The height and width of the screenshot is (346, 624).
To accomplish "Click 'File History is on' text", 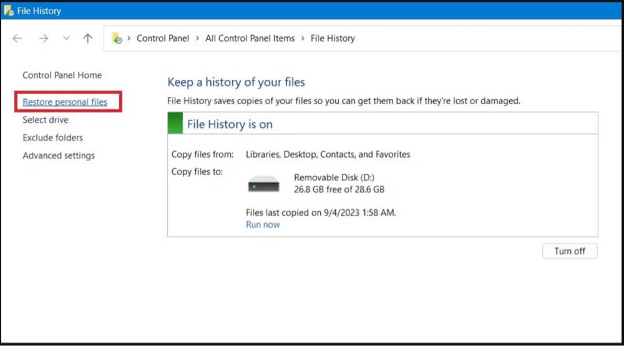I will (x=230, y=124).
